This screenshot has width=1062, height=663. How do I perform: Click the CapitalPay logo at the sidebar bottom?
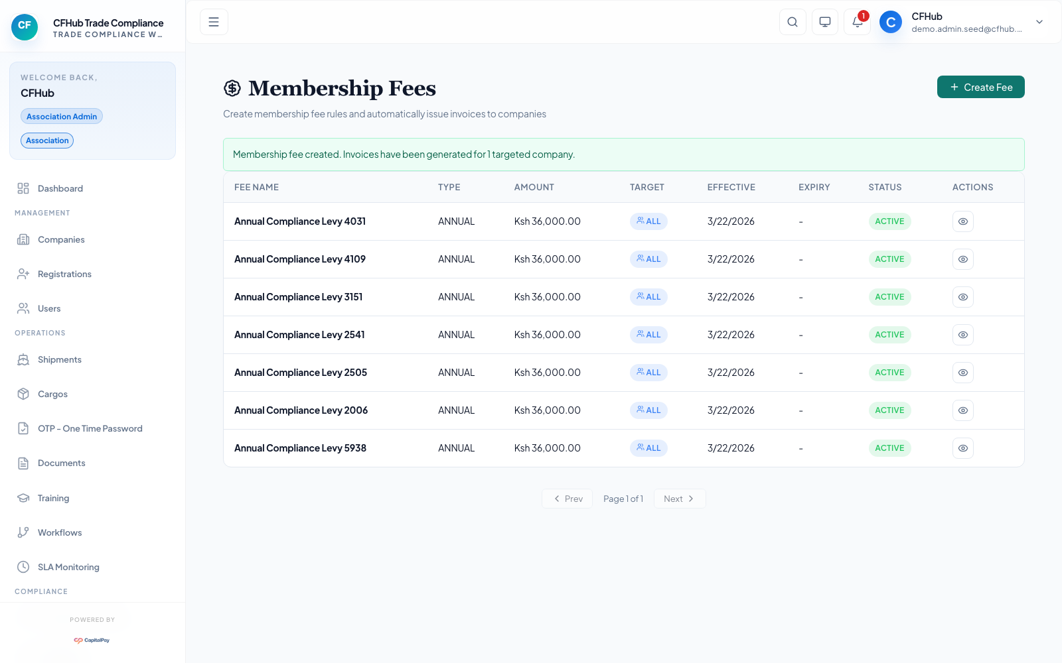click(x=93, y=640)
